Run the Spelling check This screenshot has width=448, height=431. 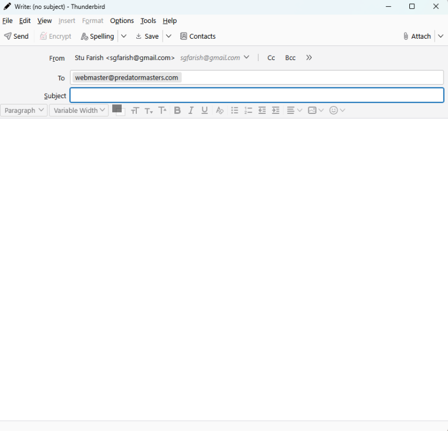pyautogui.click(x=98, y=36)
